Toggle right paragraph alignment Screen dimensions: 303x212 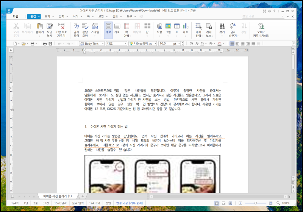248,44
